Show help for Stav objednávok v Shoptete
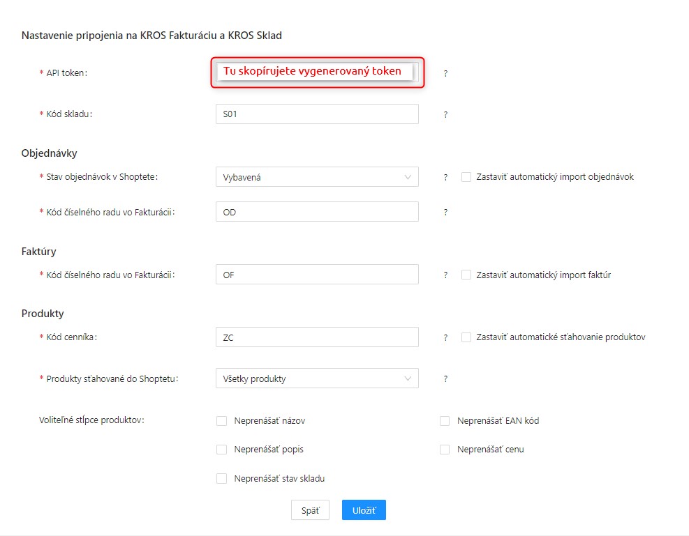This screenshot has width=689, height=536. (445, 177)
